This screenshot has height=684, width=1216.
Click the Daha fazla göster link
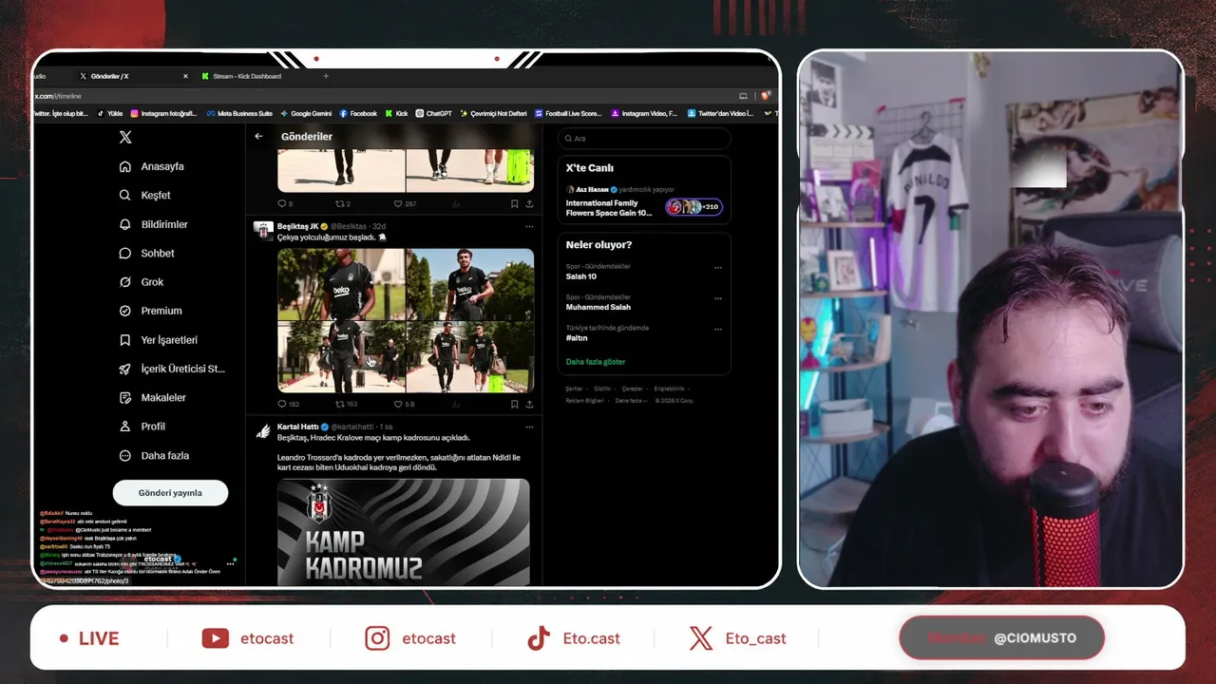point(596,362)
